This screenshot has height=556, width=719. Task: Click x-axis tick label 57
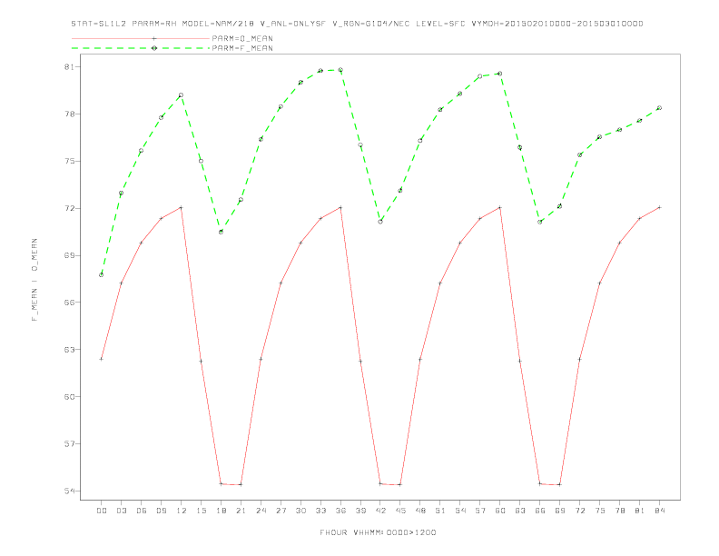(x=480, y=511)
